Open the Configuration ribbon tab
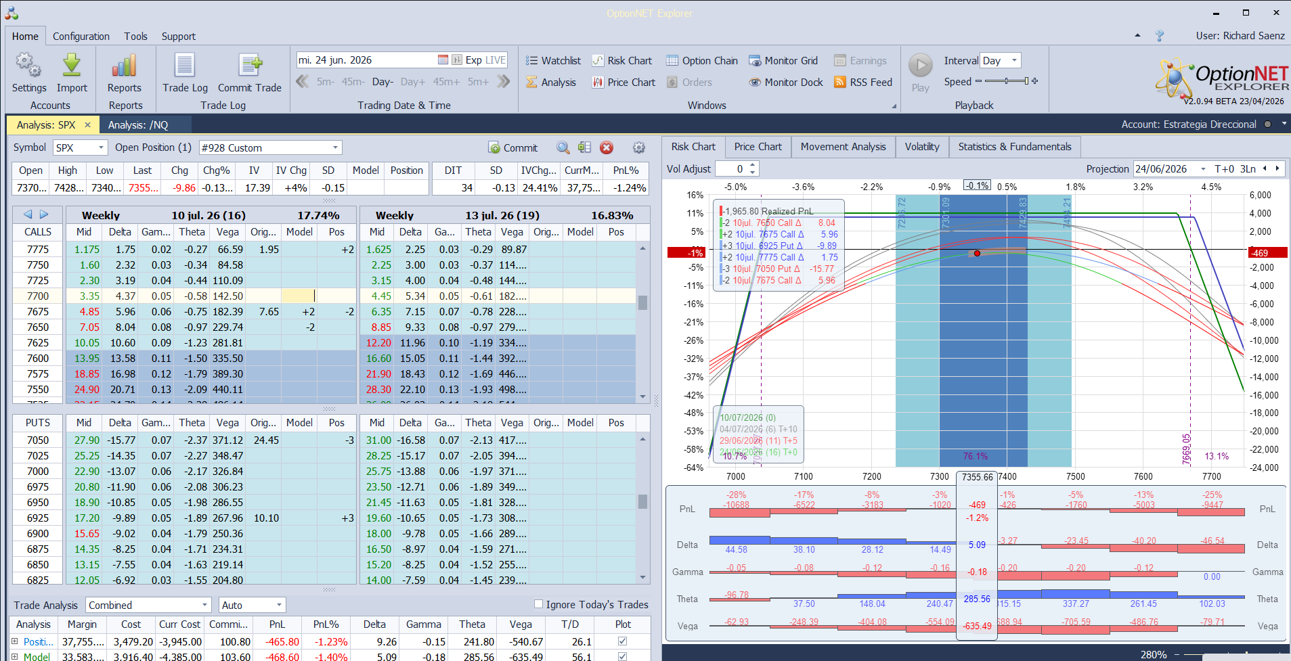The width and height of the screenshot is (1291, 661). (81, 37)
